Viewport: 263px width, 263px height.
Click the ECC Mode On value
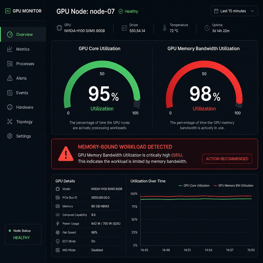point(93,241)
